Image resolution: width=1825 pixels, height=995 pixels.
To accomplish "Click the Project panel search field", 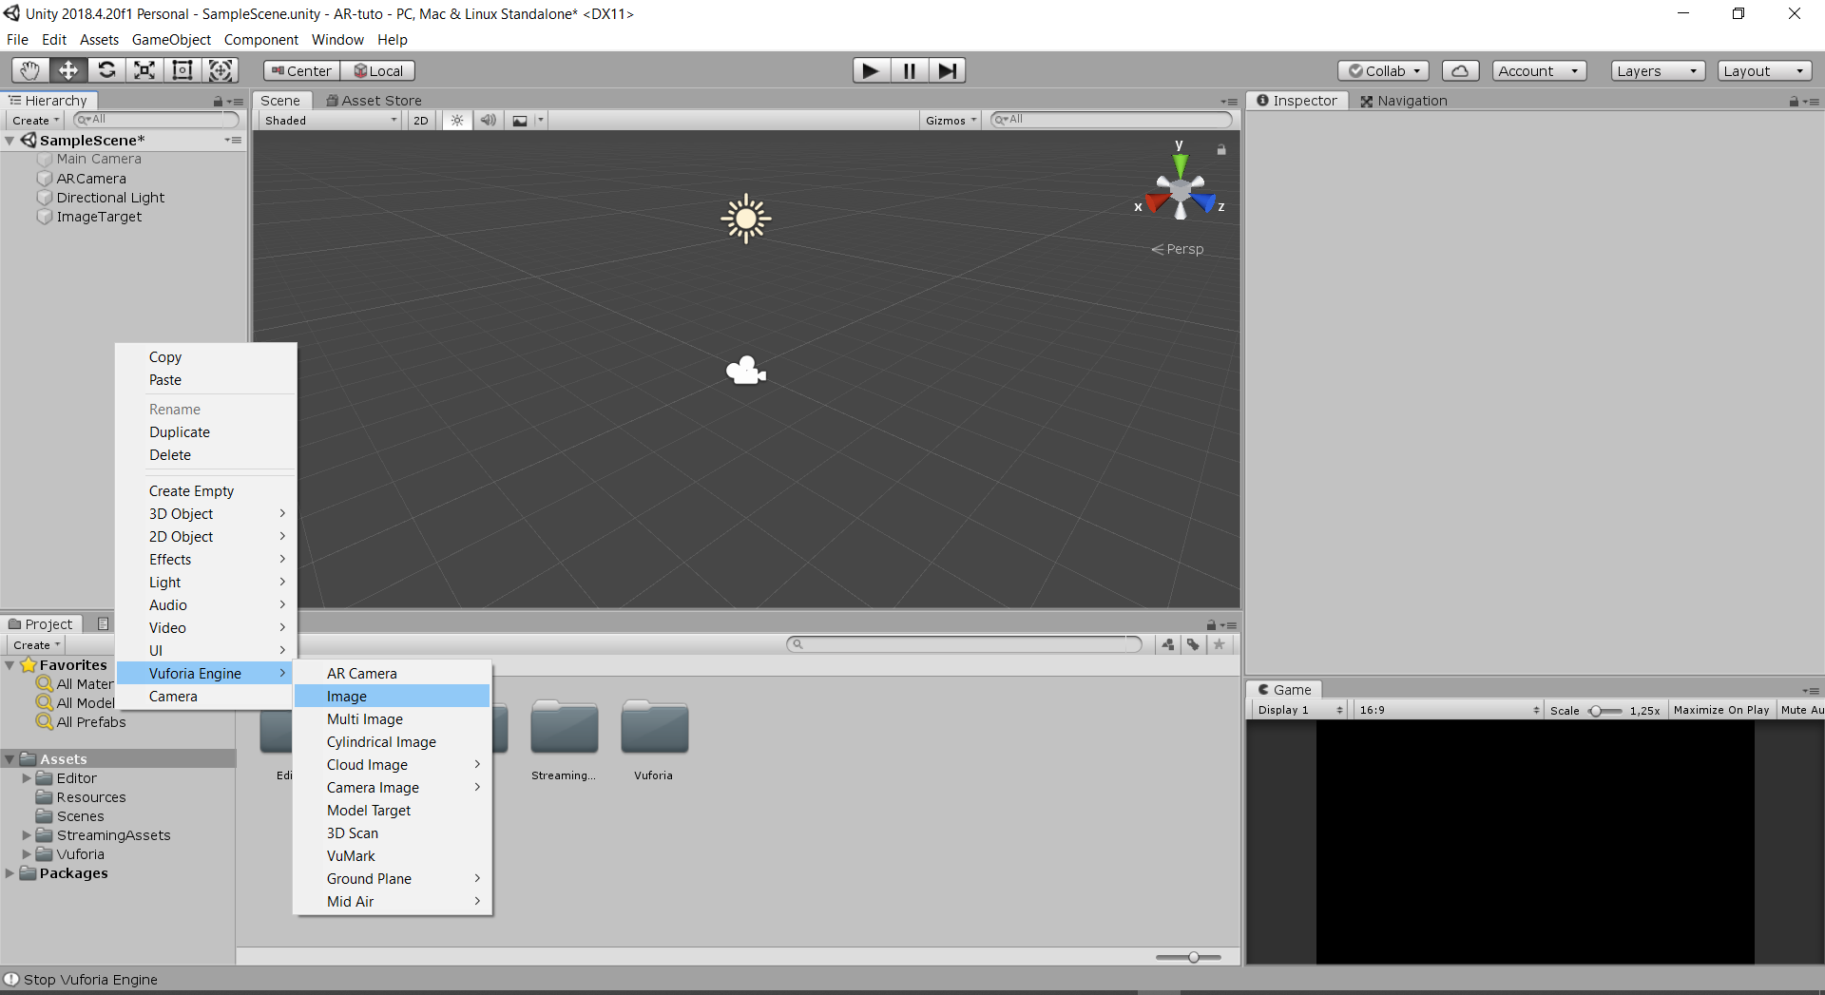I will [965, 644].
